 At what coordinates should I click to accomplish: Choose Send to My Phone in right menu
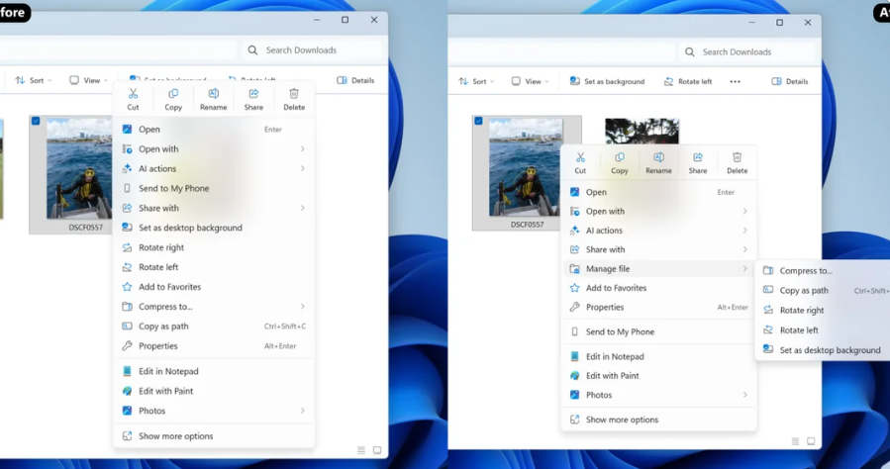tap(659, 331)
